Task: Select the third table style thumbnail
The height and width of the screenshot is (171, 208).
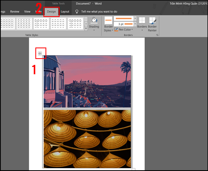Action: coord(41,23)
